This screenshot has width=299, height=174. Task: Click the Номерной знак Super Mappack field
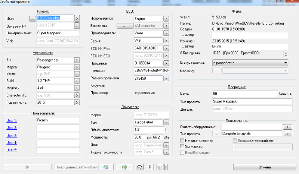pos(58,33)
